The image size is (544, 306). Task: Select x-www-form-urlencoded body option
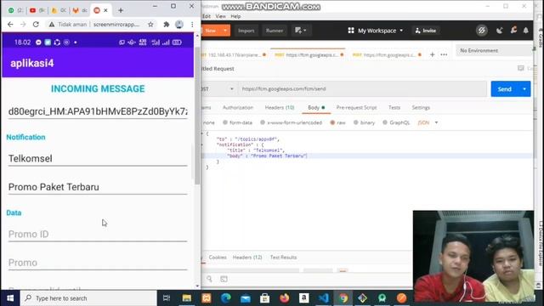click(291, 122)
